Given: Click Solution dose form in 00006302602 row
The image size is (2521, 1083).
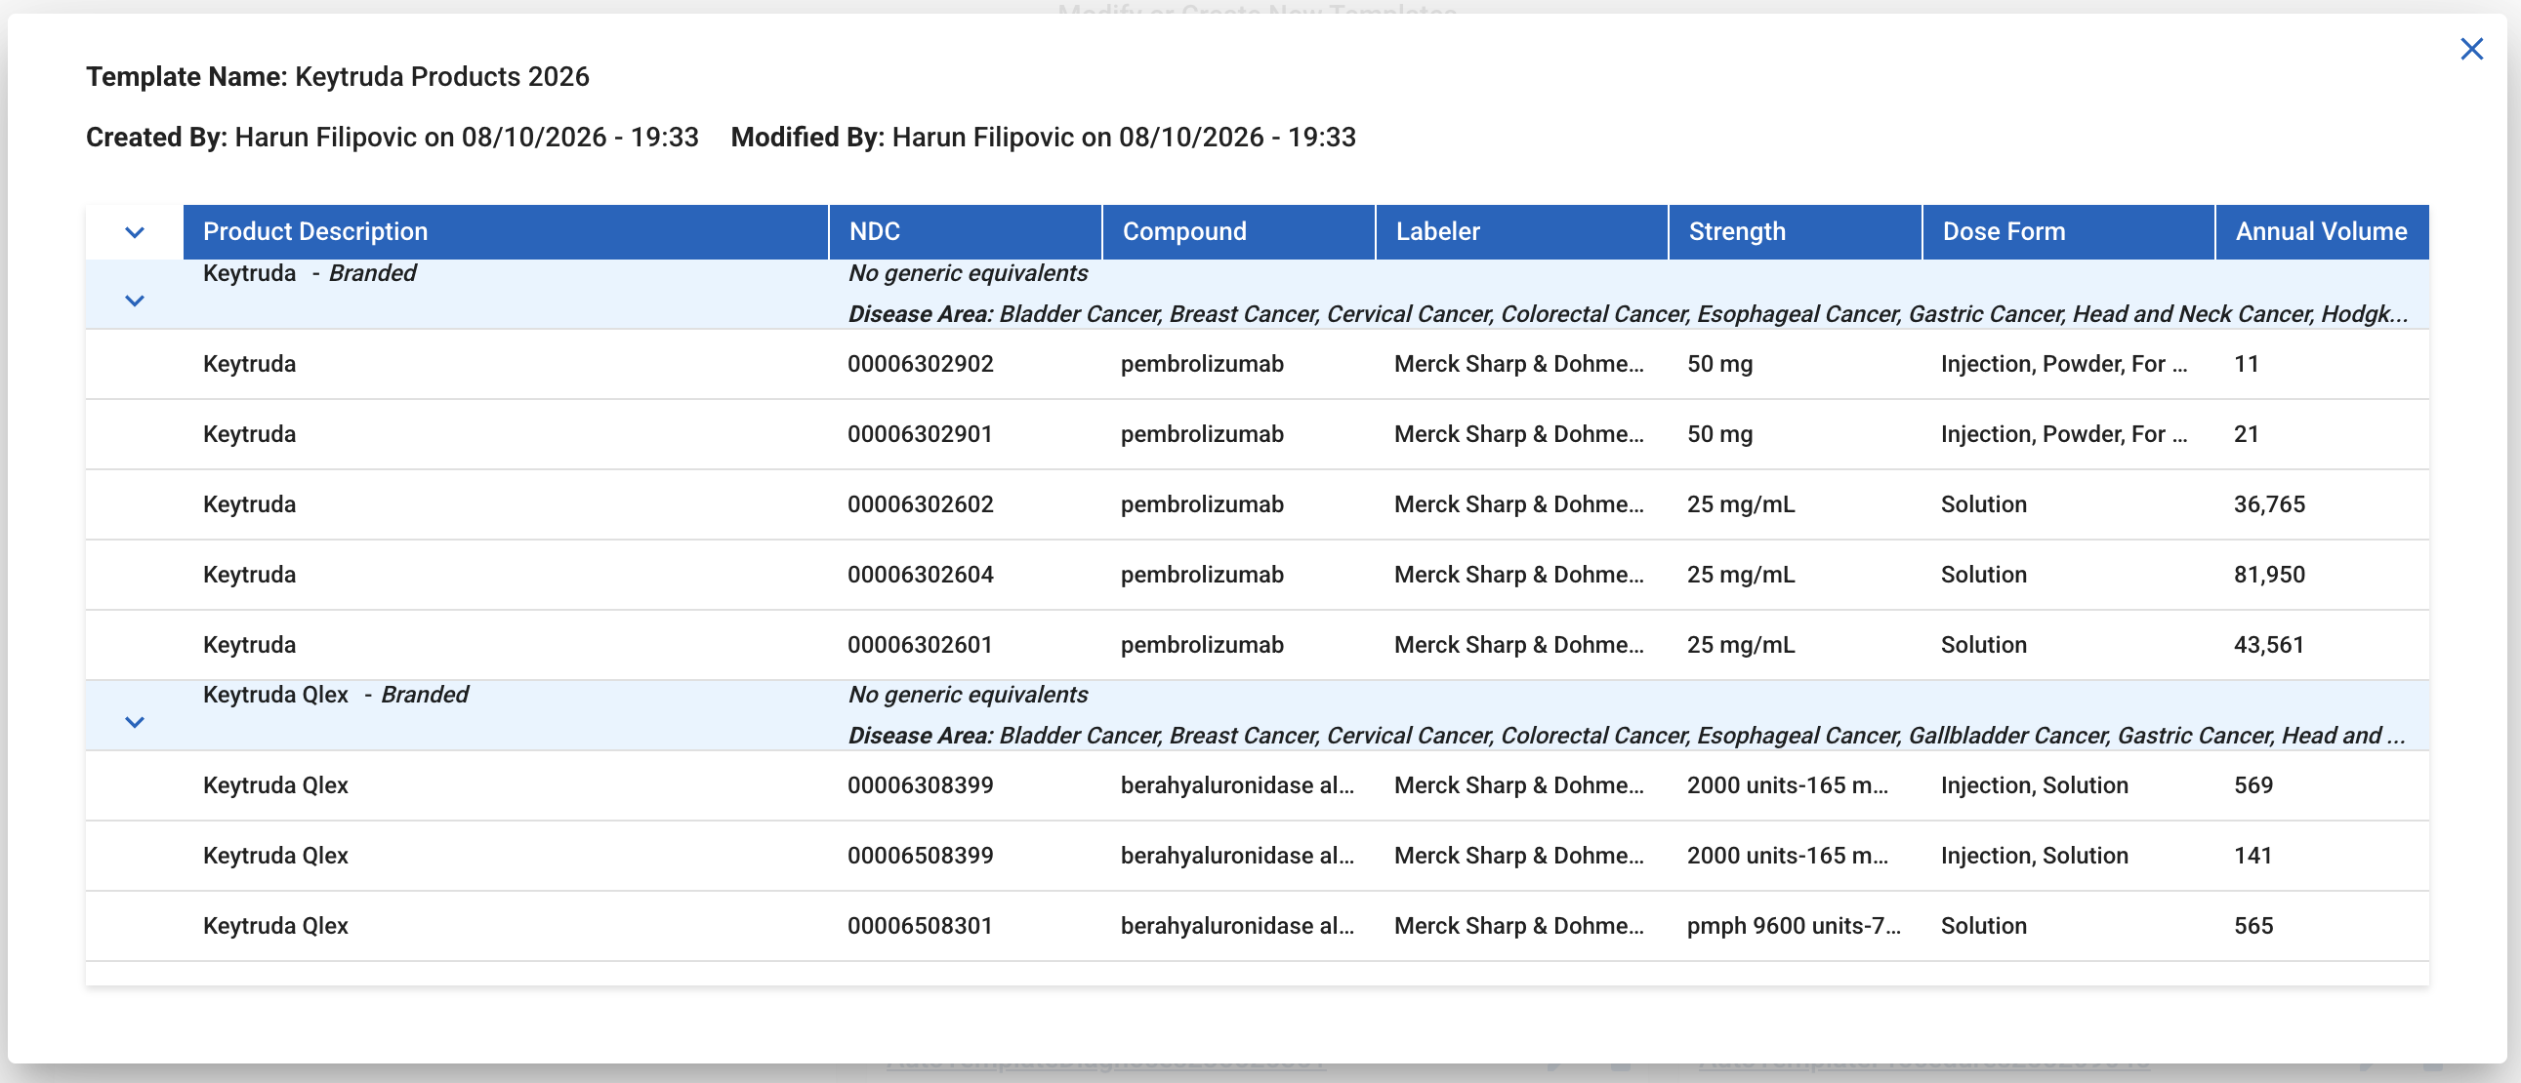Looking at the screenshot, I should coord(1984,504).
